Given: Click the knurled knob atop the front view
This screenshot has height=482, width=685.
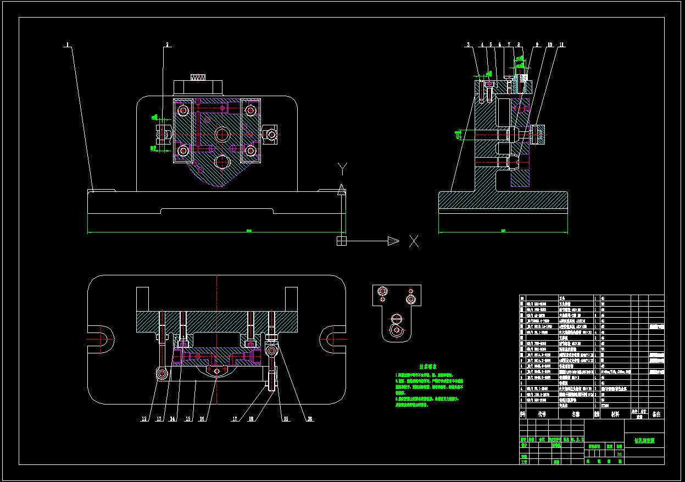Looking at the screenshot, I should (x=198, y=77).
